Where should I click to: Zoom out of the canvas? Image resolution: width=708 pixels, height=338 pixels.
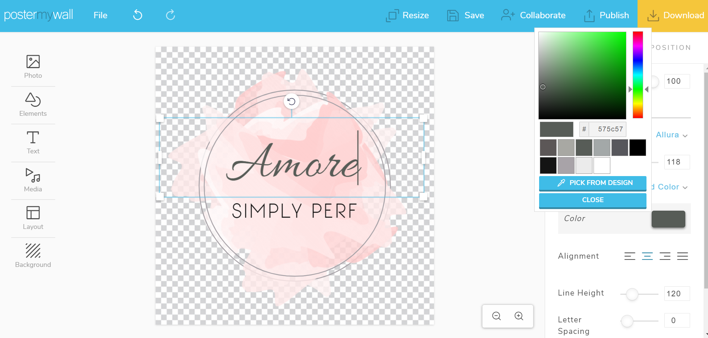pyautogui.click(x=496, y=316)
